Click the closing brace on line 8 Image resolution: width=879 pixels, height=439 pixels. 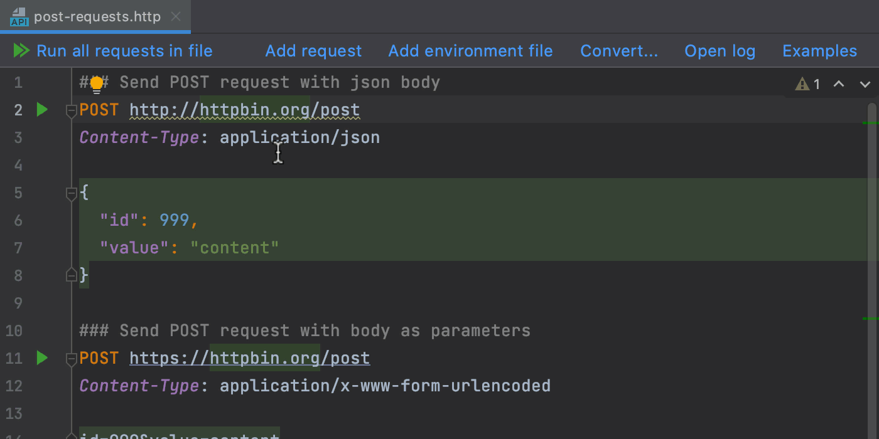84,275
